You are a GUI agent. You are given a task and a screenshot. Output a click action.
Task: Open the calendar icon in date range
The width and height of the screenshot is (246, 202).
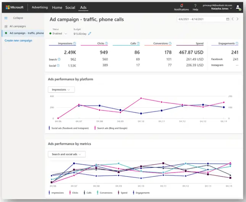point(228,19)
